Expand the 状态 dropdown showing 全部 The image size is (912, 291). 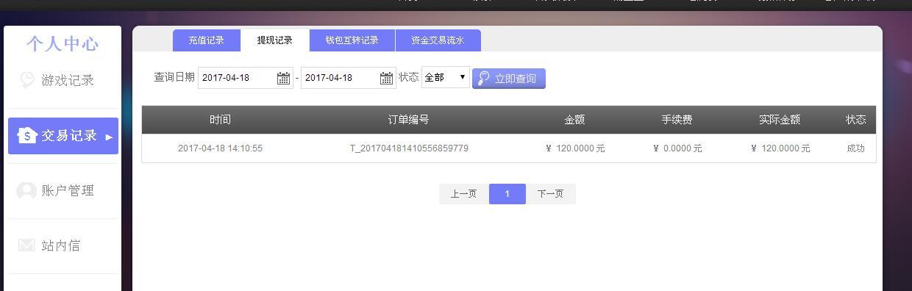click(446, 77)
